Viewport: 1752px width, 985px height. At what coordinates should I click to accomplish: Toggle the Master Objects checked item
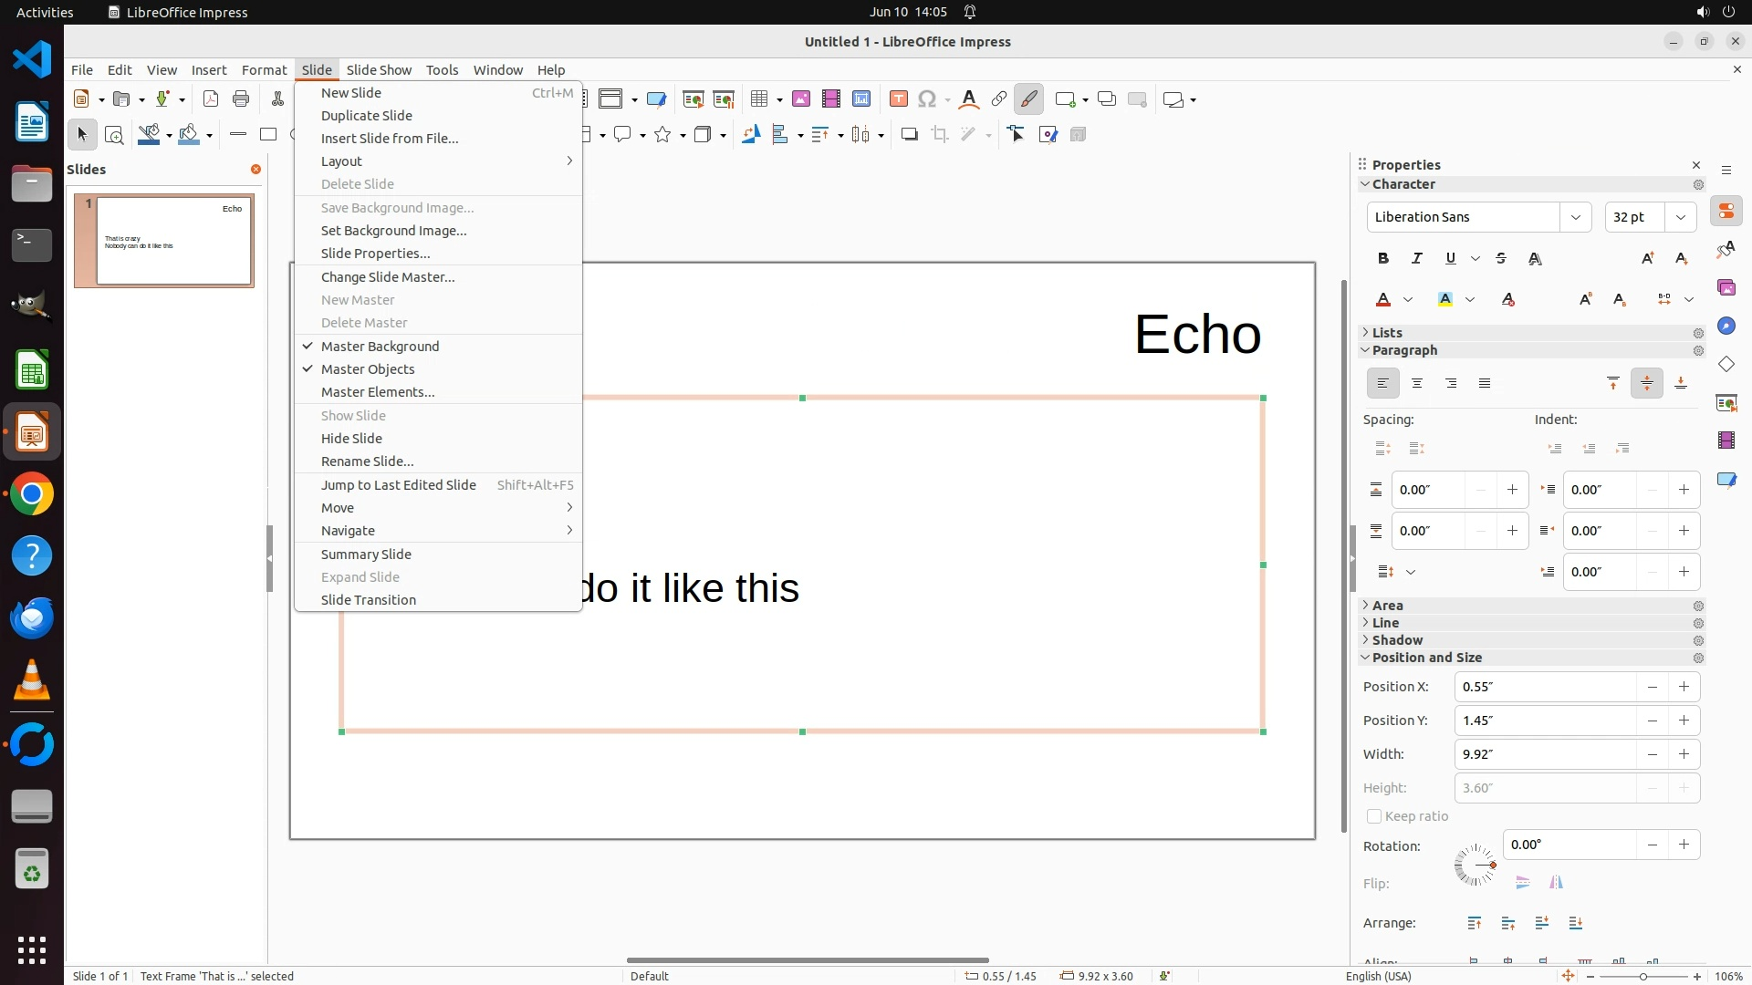click(368, 369)
